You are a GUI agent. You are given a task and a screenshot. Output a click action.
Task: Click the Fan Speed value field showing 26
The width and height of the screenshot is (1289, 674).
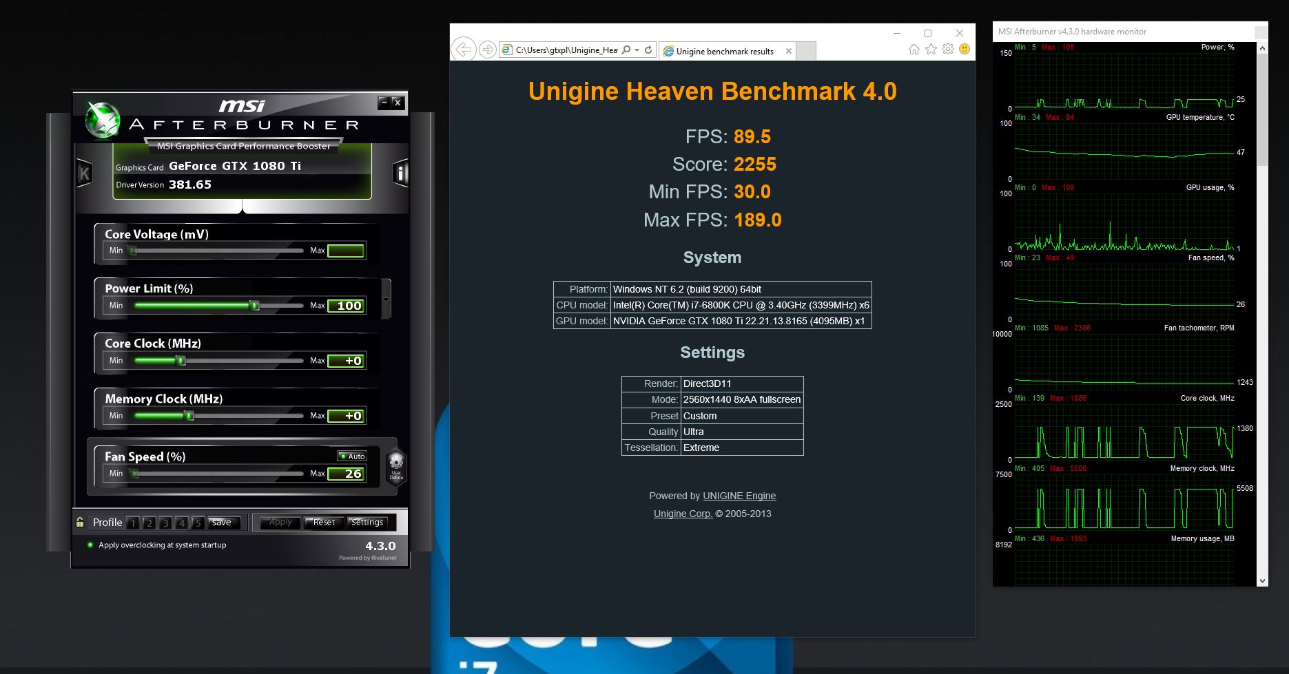(x=346, y=474)
